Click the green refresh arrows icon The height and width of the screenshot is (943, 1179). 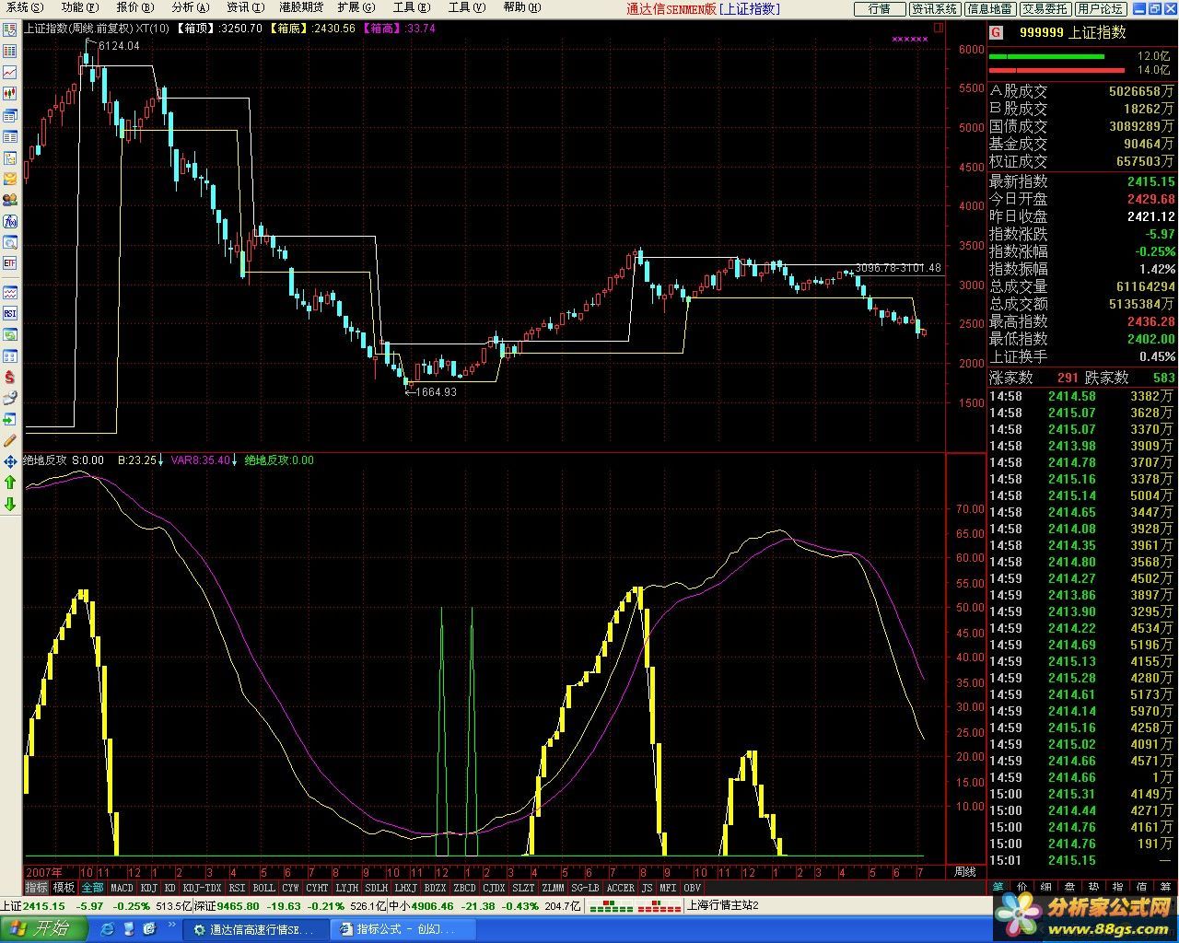tap(10, 335)
